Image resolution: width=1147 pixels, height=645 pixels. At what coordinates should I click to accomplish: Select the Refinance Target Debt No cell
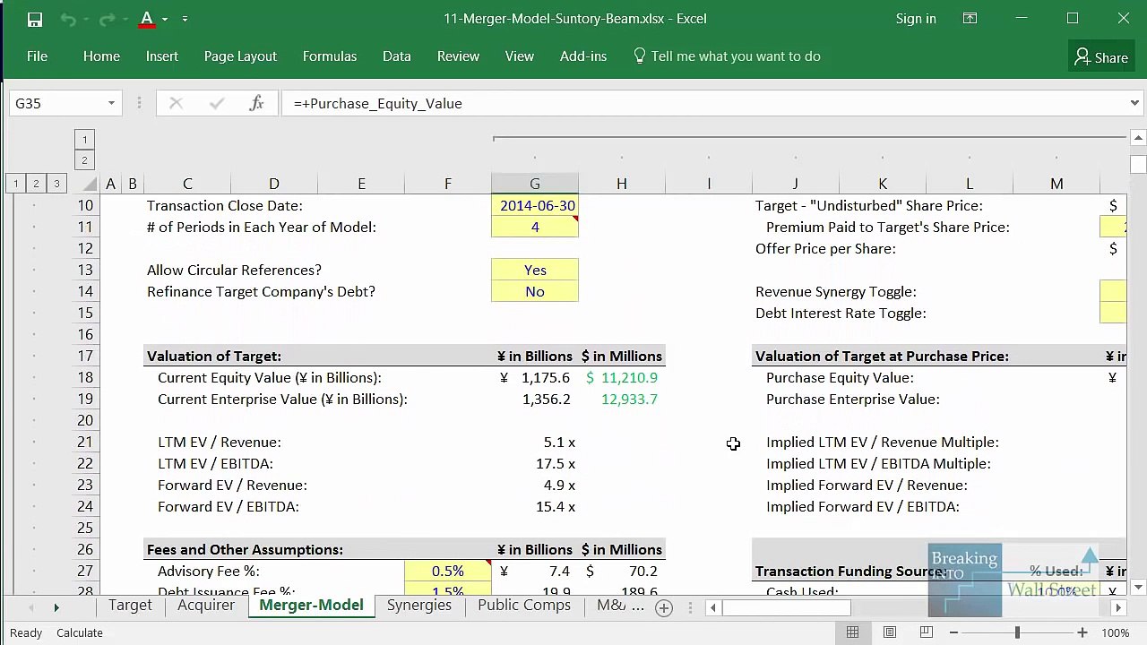tap(535, 291)
